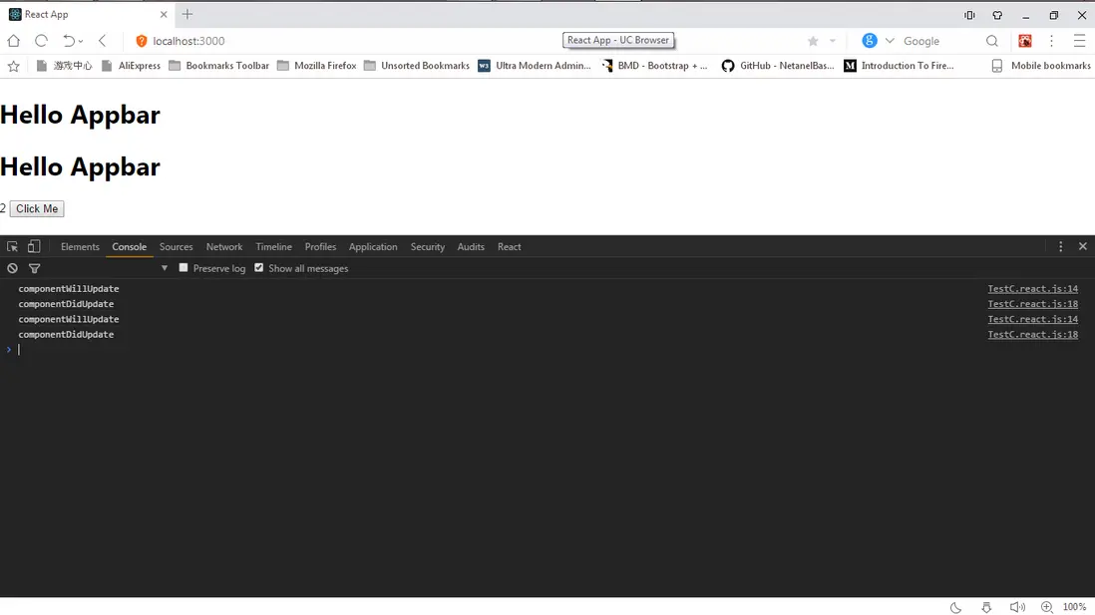
Task: Click the undo close tab icon
Action: pos(69,41)
